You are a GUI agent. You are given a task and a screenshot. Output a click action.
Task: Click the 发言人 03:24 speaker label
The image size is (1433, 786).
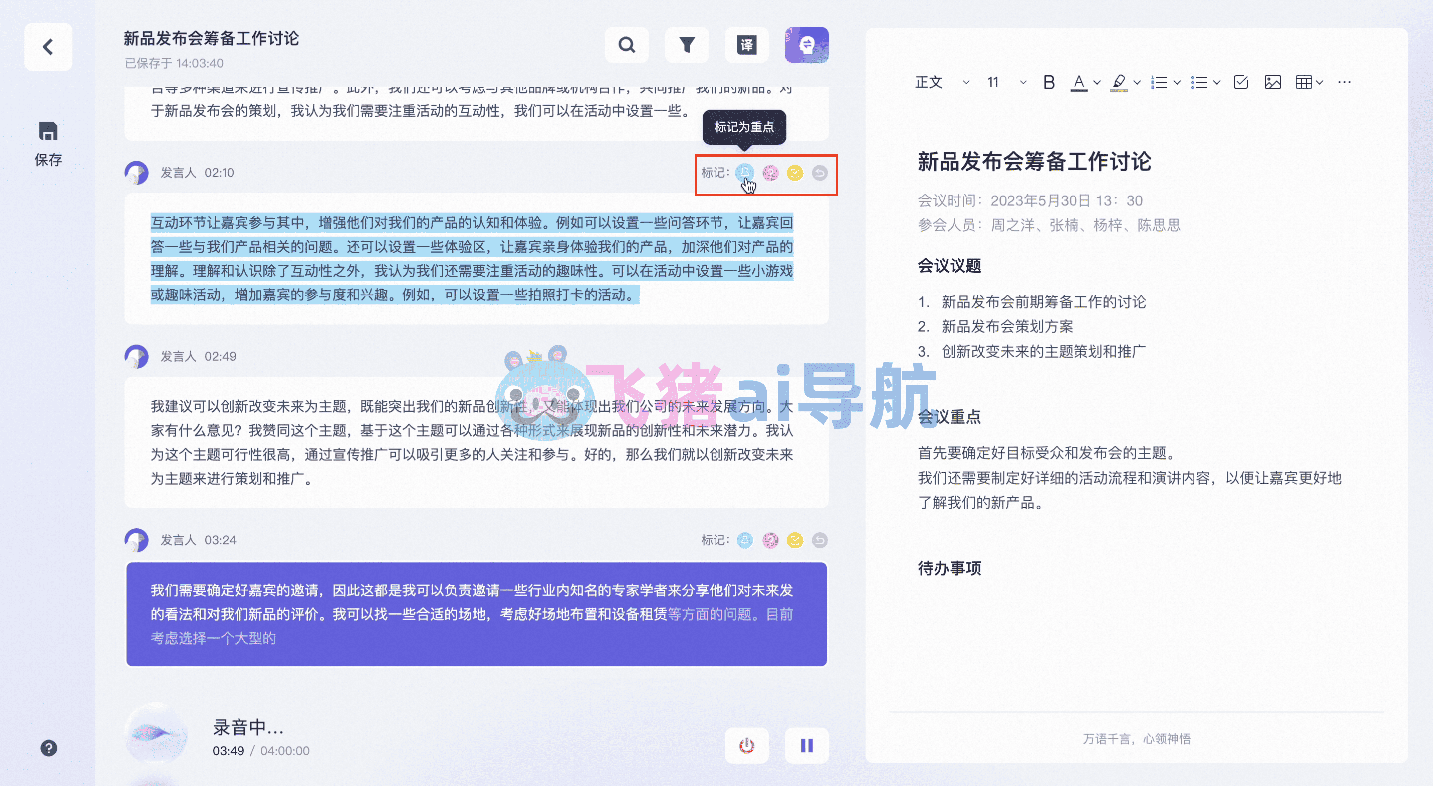(198, 540)
